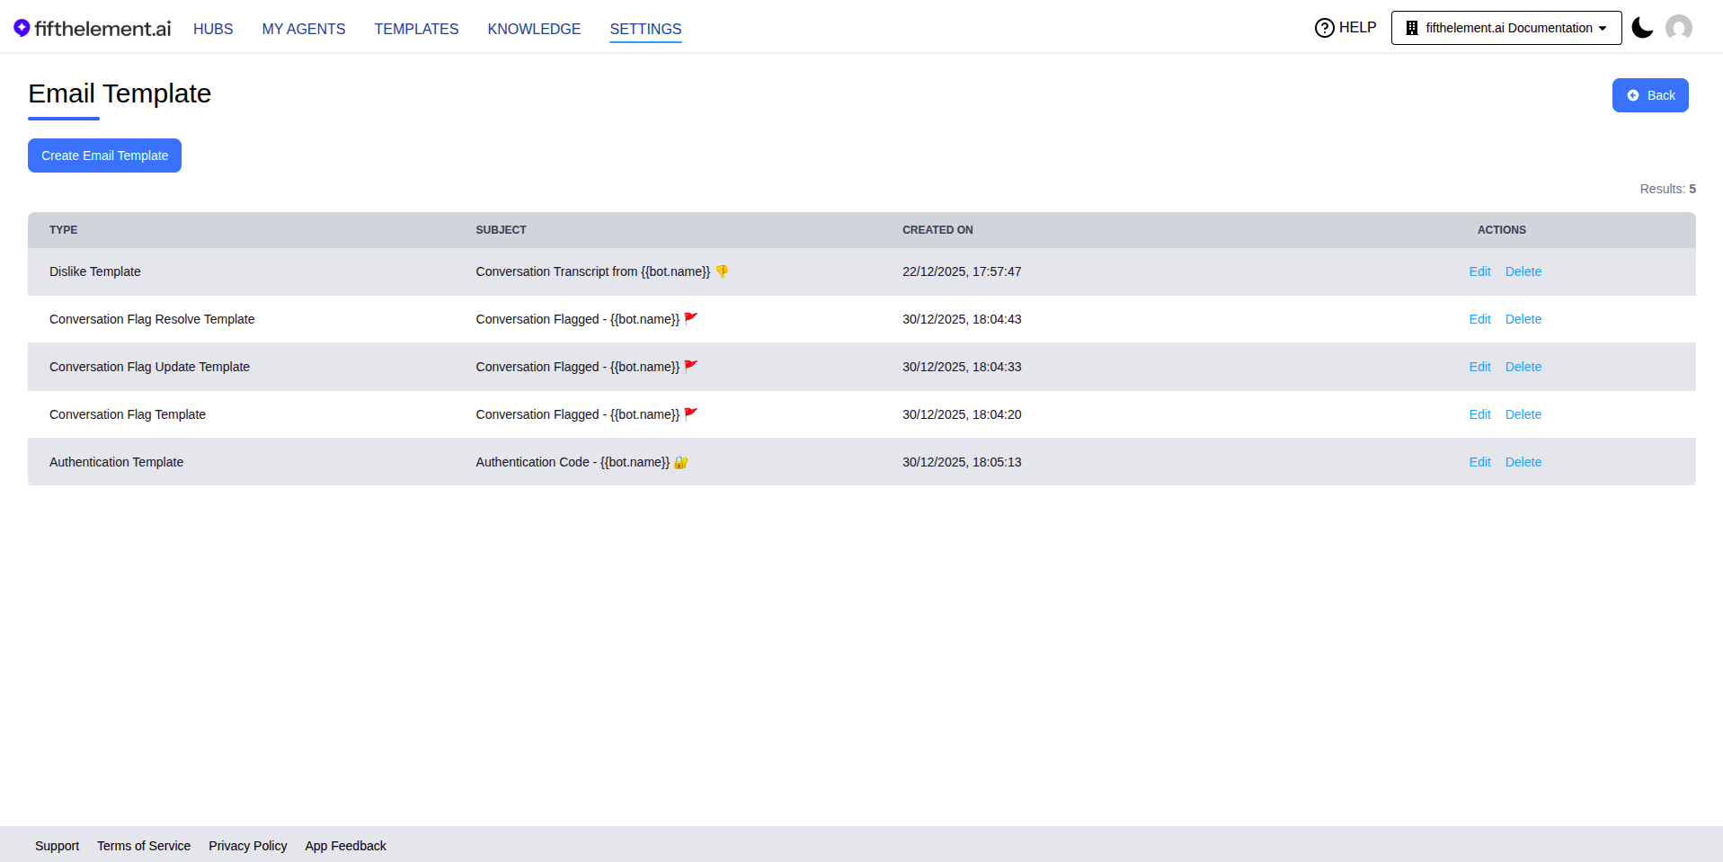This screenshot has height=862, width=1723.
Task: Click the Back button
Action: point(1650,95)
